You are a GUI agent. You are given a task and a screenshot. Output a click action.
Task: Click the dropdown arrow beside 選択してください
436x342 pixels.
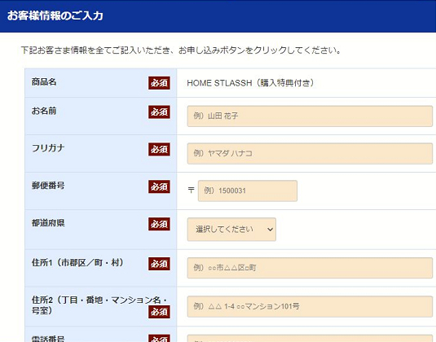pyautogui.click(x=270, y=230)
